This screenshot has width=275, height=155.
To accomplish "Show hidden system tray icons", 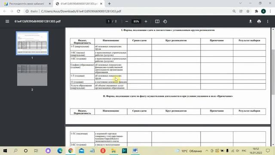I will 207,151.
